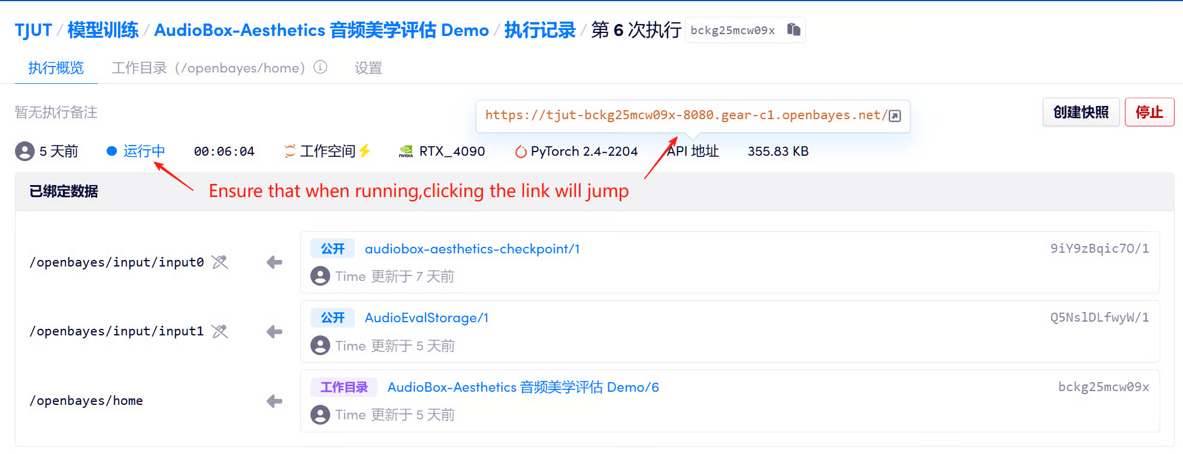Copy the execution ID bckg25mcw09x
1183x454 pixels.
(x=793, y=30)
